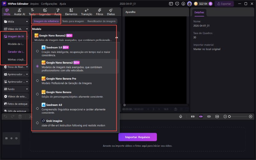This screenshot has width=256, height=160.
Task: Toggle the purple magnetic timeline icon
Action: click(201, 116)
